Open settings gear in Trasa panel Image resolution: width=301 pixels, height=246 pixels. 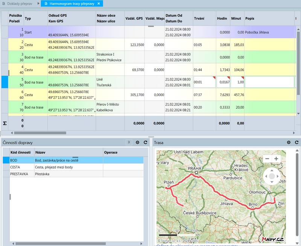[x=289, y=143]
